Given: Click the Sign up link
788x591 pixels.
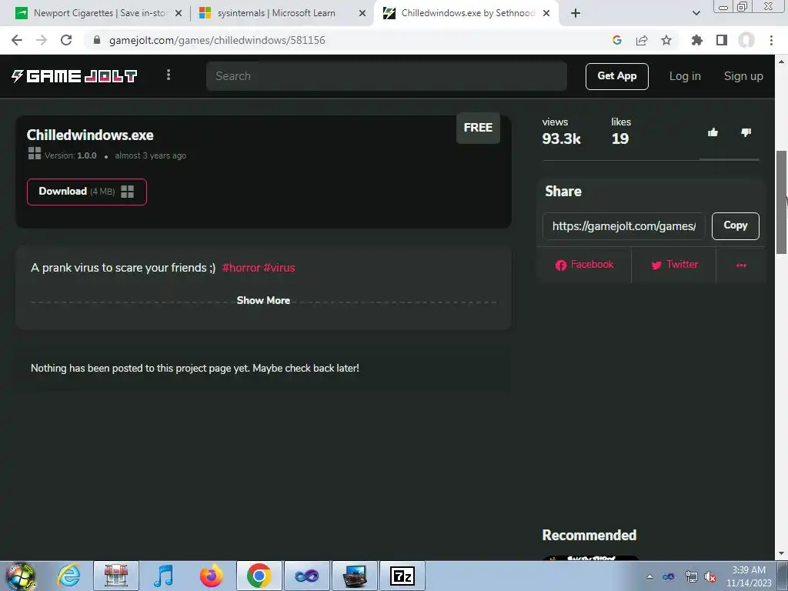Looking at the screenshot, I should (743, 76).
